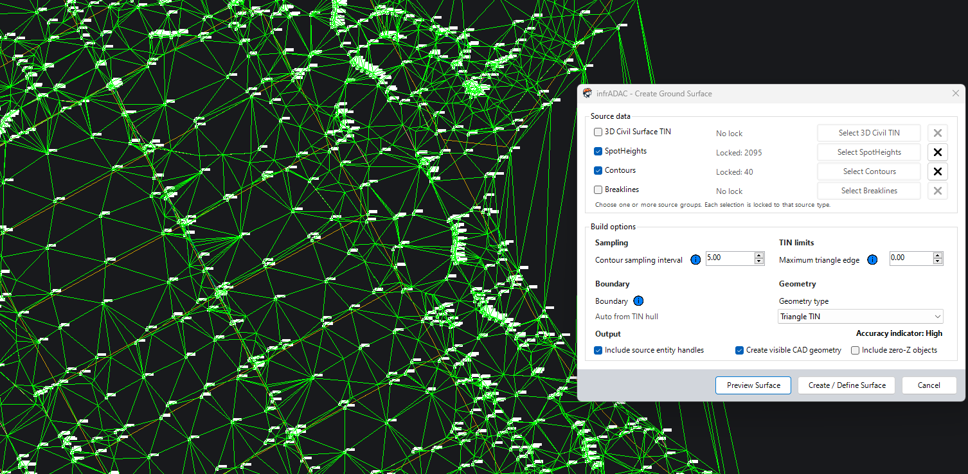Click the Select Breaklines button

click(869, 191)
